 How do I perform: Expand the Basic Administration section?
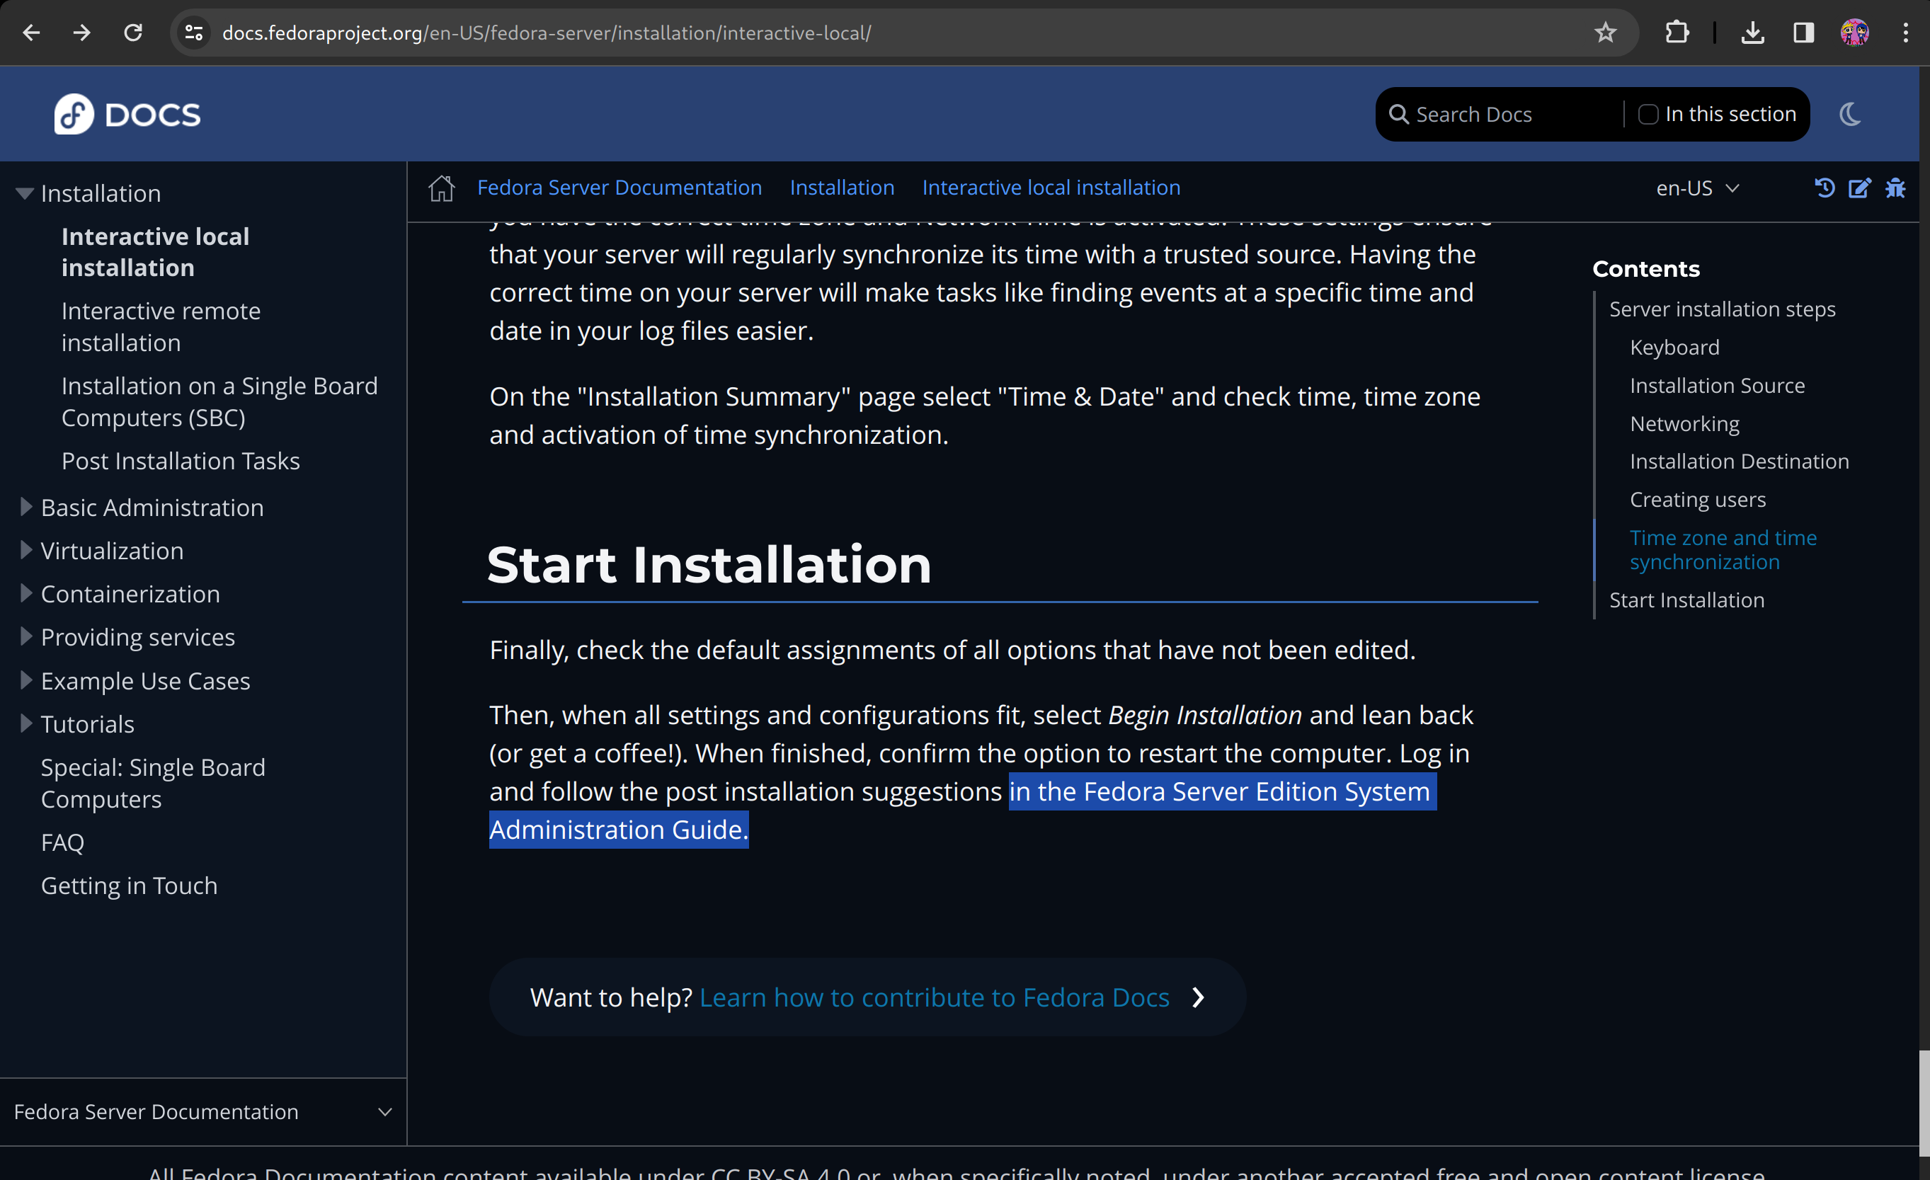click(x=26, y=508)
